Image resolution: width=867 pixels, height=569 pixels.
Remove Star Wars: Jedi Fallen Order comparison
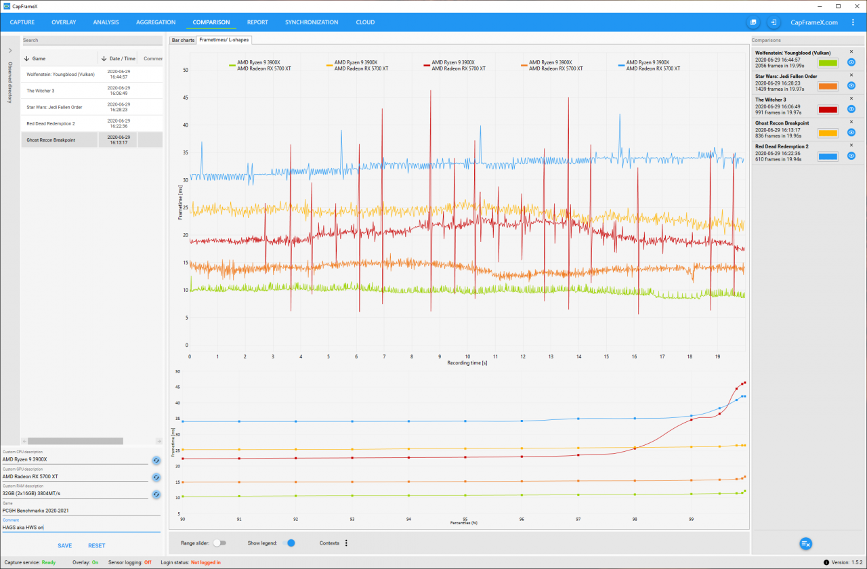click(x=851, y=76)
